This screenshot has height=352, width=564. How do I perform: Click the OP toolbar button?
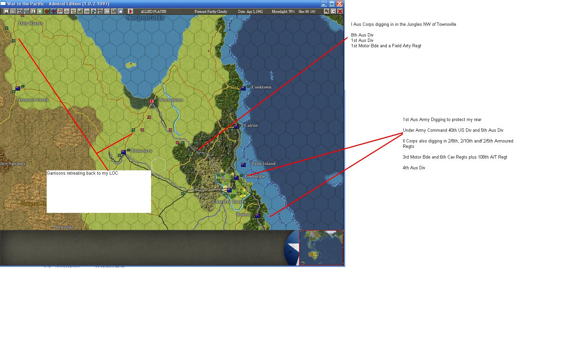107,11
